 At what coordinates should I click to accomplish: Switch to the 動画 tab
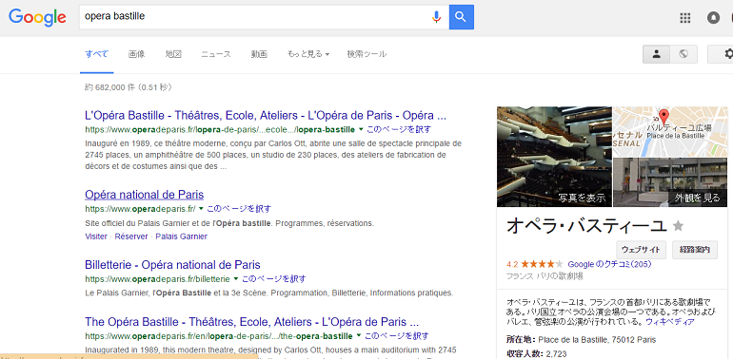pyautogui.click(x=259, y=54)
